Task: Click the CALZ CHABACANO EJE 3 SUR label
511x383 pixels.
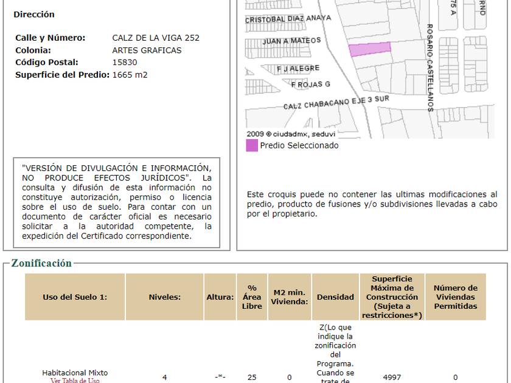Action: point(336,102)
